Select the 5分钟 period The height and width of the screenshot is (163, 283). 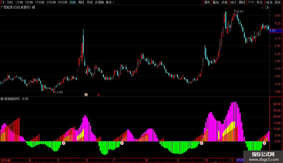(29, 2)
